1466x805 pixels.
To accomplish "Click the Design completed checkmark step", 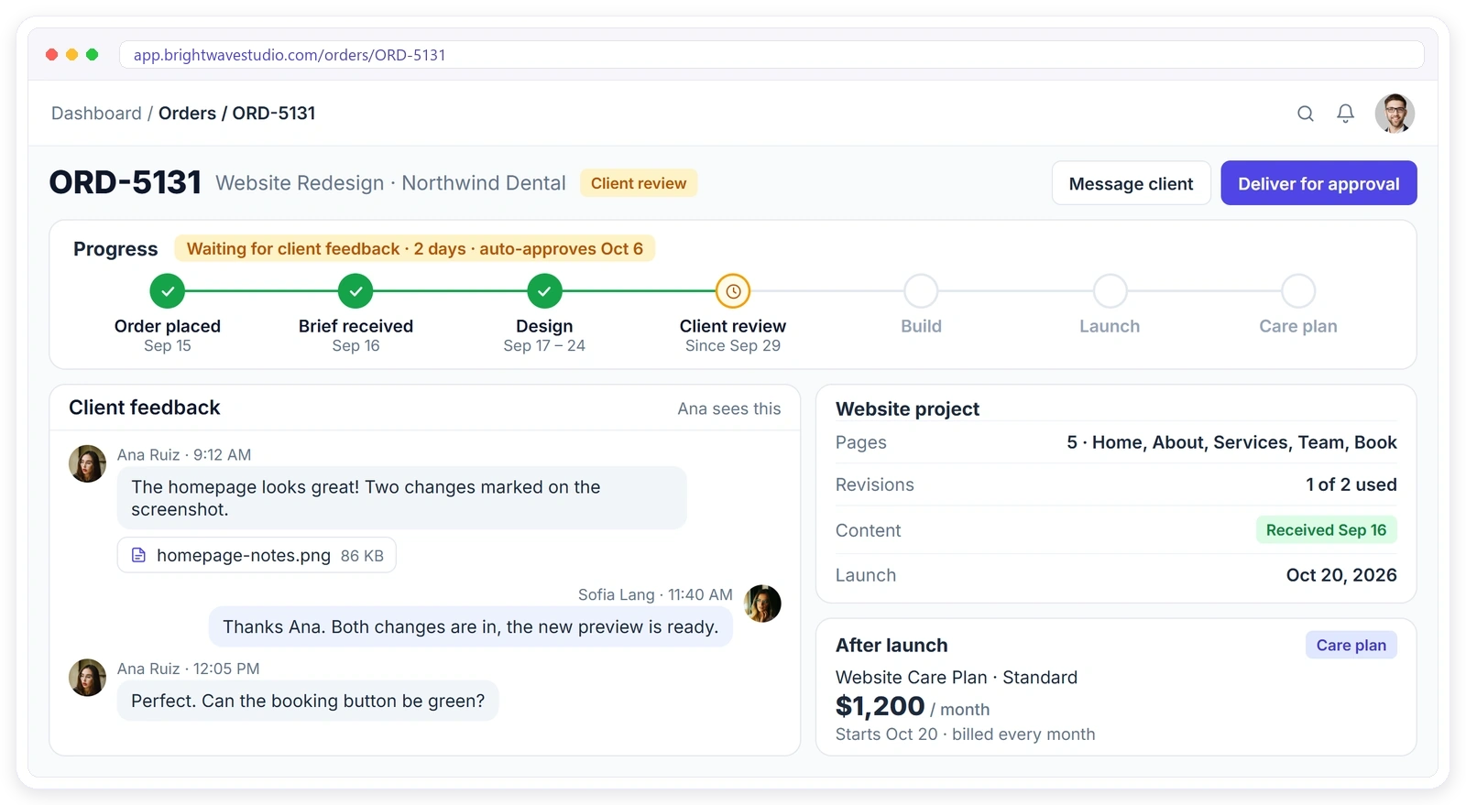I will coord(544,291).
